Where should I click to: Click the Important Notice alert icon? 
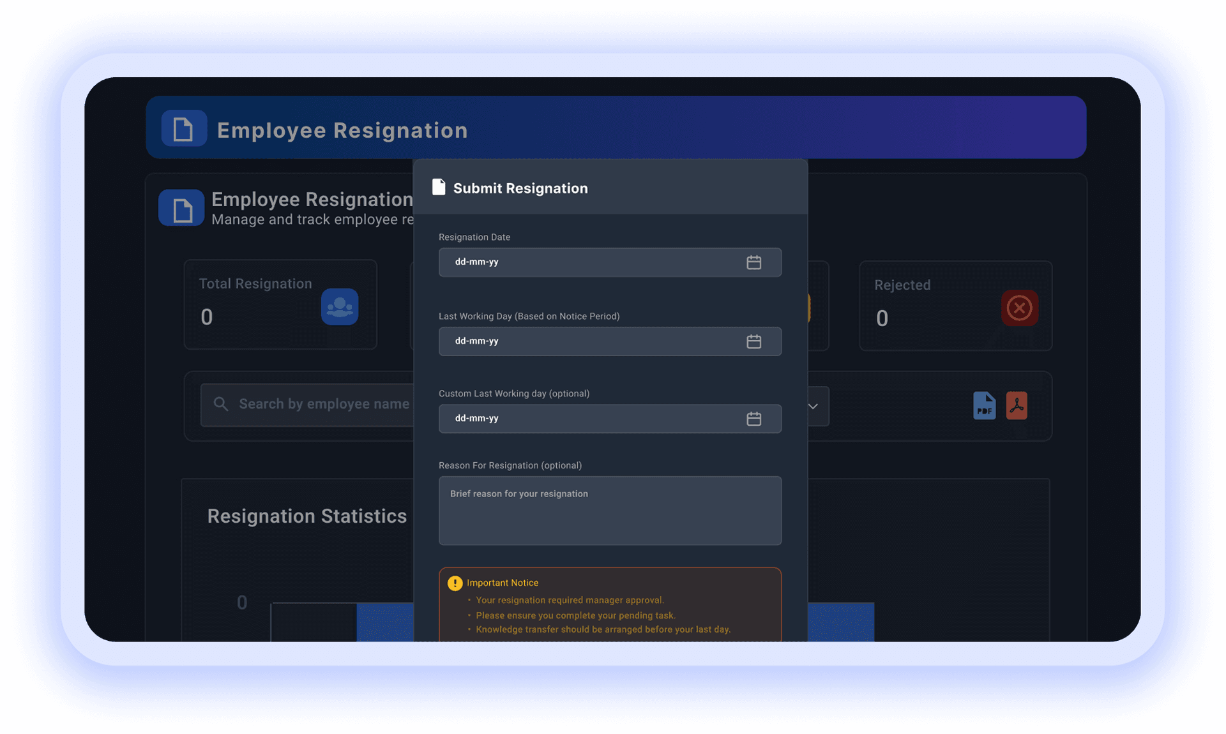(x=454, y=582)
